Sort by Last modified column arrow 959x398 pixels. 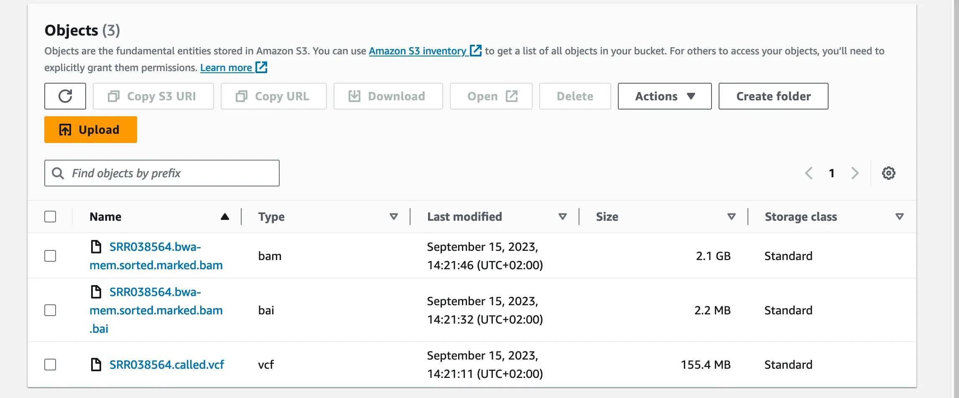(x=563, y=217)
